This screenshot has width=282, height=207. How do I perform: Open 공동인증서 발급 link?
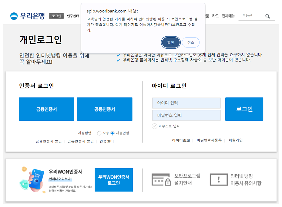[x=81, y=141]
